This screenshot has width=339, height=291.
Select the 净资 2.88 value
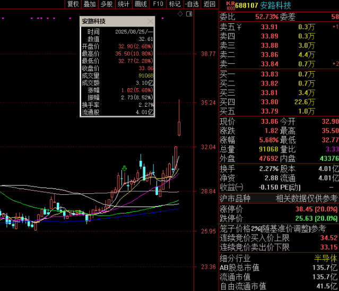(271, 178)
